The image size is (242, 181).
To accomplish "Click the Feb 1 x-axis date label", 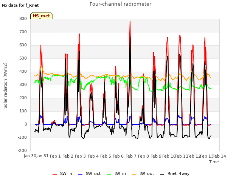I will pyautogui.click(x=55, y=156).
